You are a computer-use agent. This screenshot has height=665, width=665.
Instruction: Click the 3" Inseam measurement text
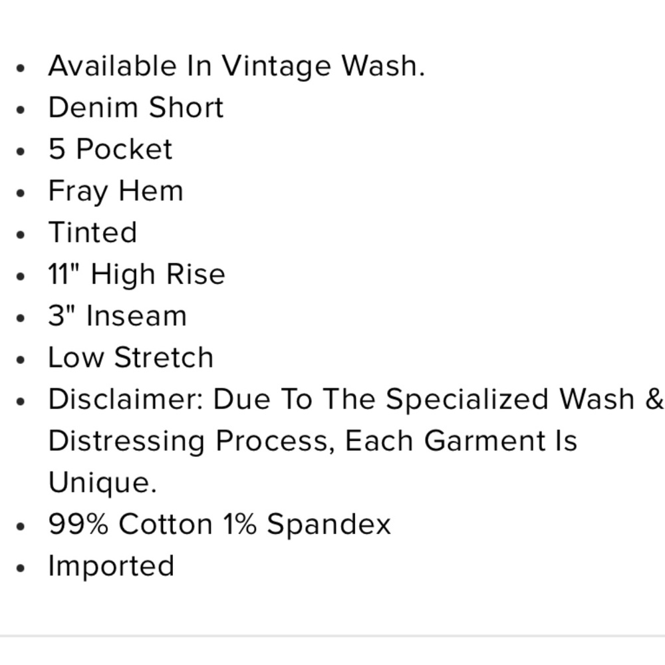click(x=117, y=316)
